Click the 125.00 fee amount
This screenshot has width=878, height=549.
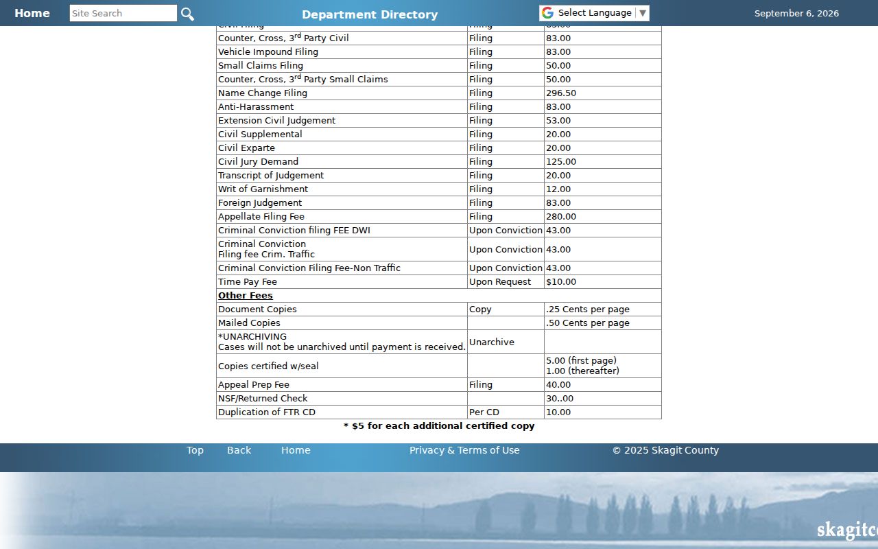pyautogui.click(x=561, y=162)
